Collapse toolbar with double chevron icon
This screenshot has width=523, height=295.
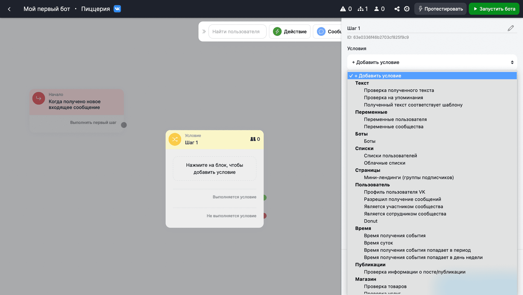[204, 32]
